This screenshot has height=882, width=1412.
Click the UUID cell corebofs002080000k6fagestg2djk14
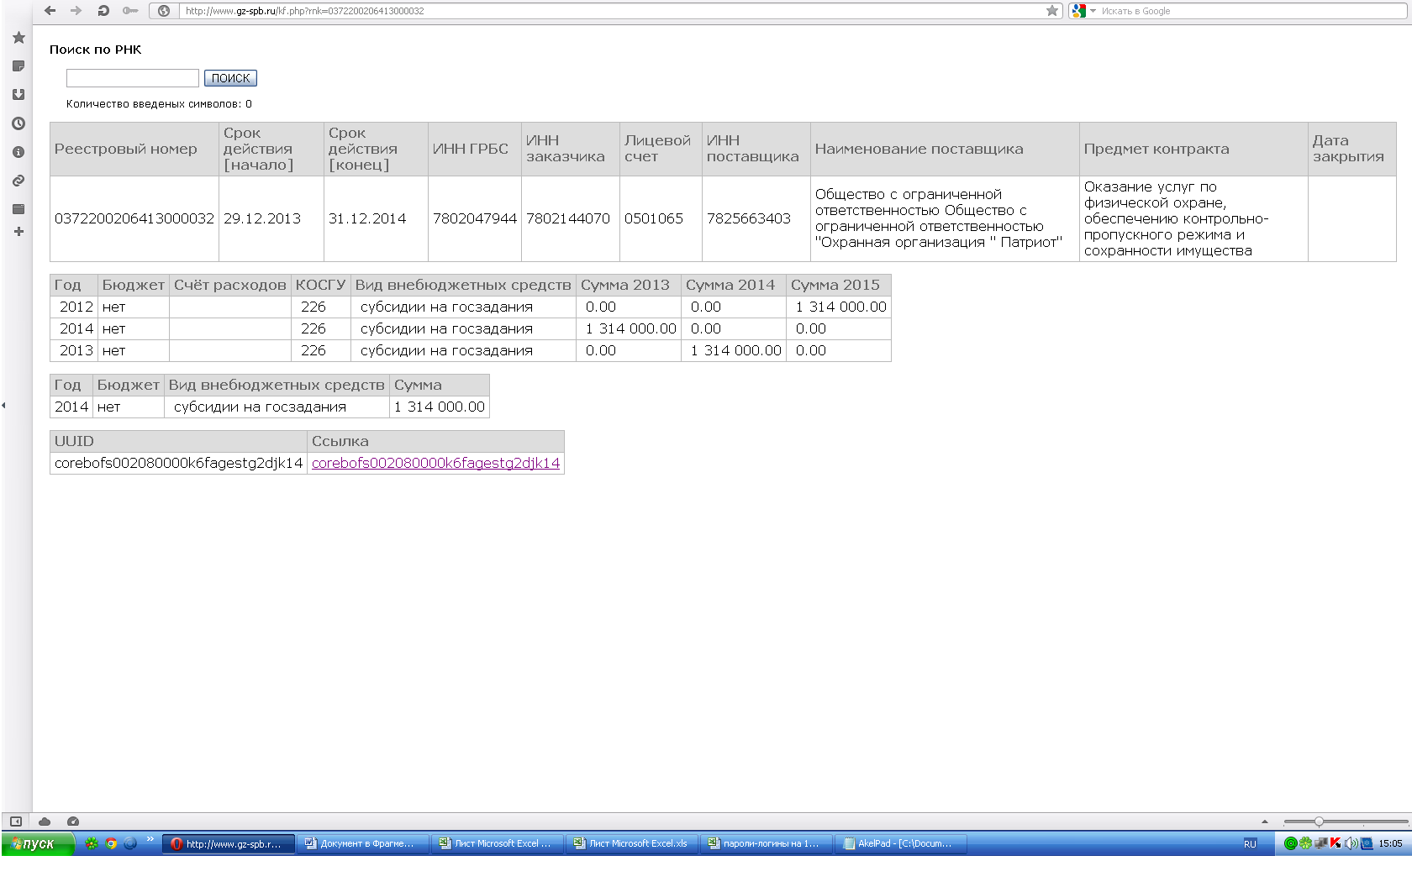pyautogui.click(x=178, y=463)
